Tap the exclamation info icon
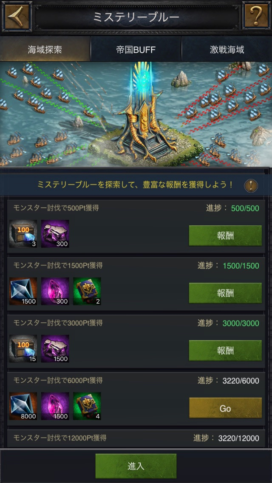Viewport: 272px width, 483px height. [x=251, y=186]
